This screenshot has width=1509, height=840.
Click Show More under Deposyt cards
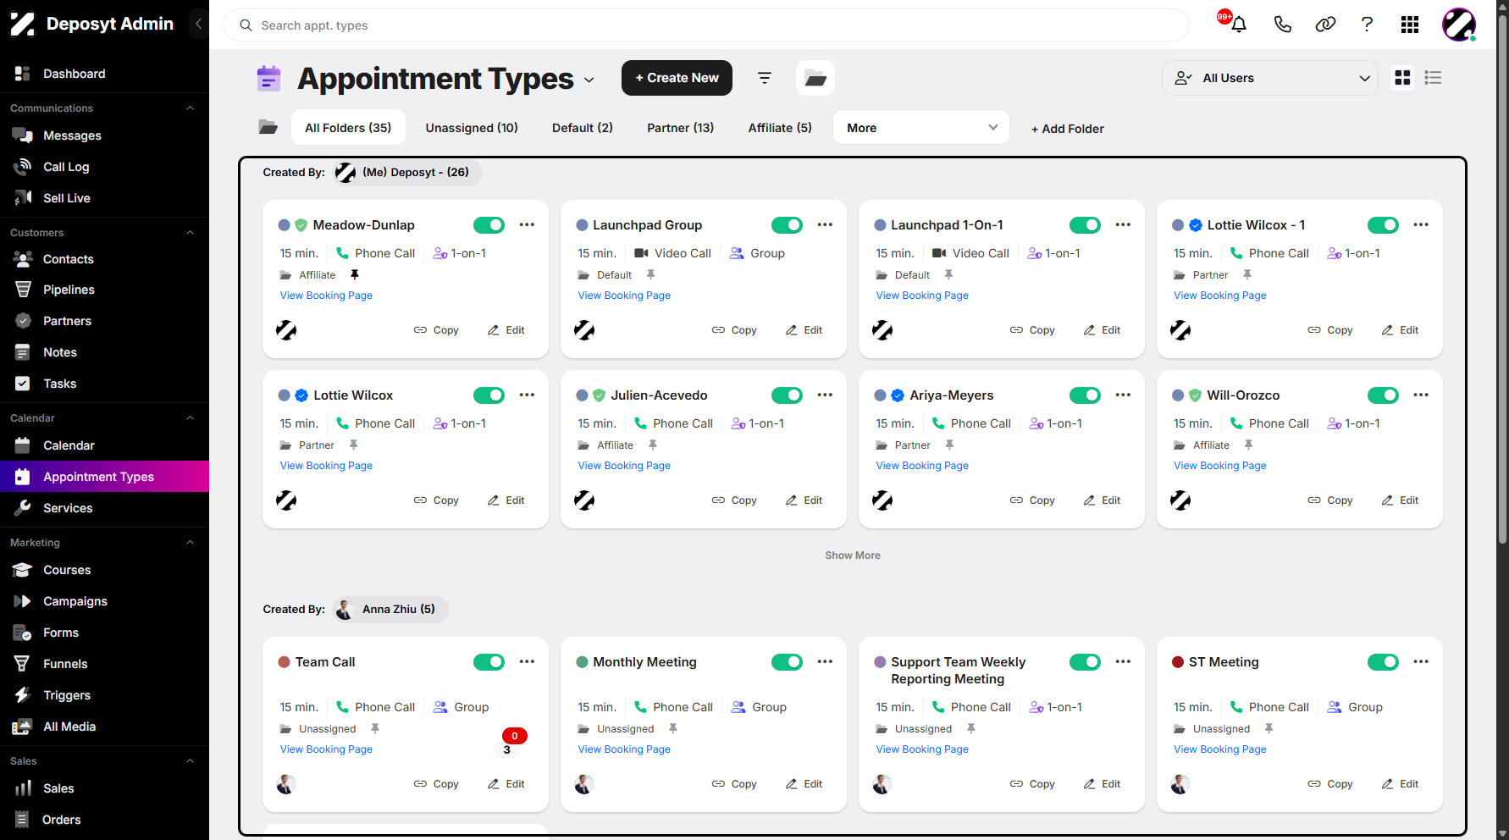(x=853, y=555)
